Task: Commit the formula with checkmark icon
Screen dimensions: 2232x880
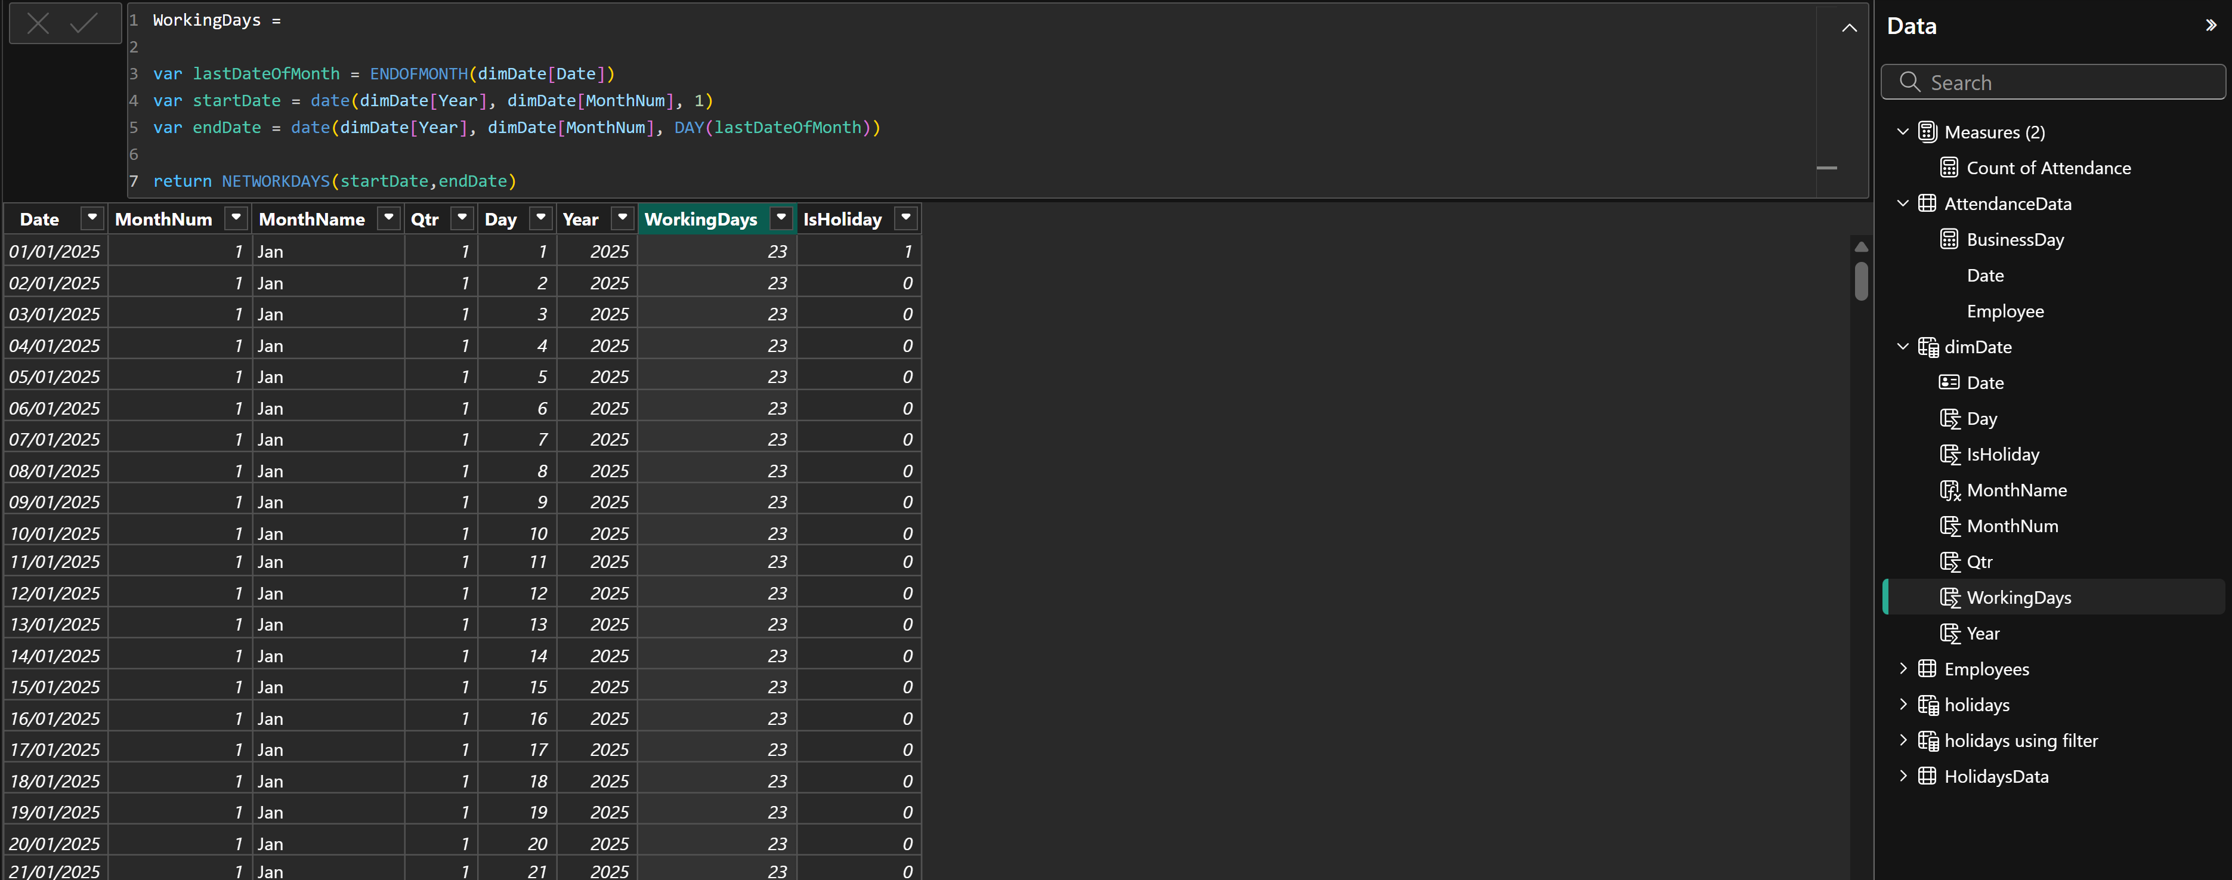Action: [x=83, y=23]
